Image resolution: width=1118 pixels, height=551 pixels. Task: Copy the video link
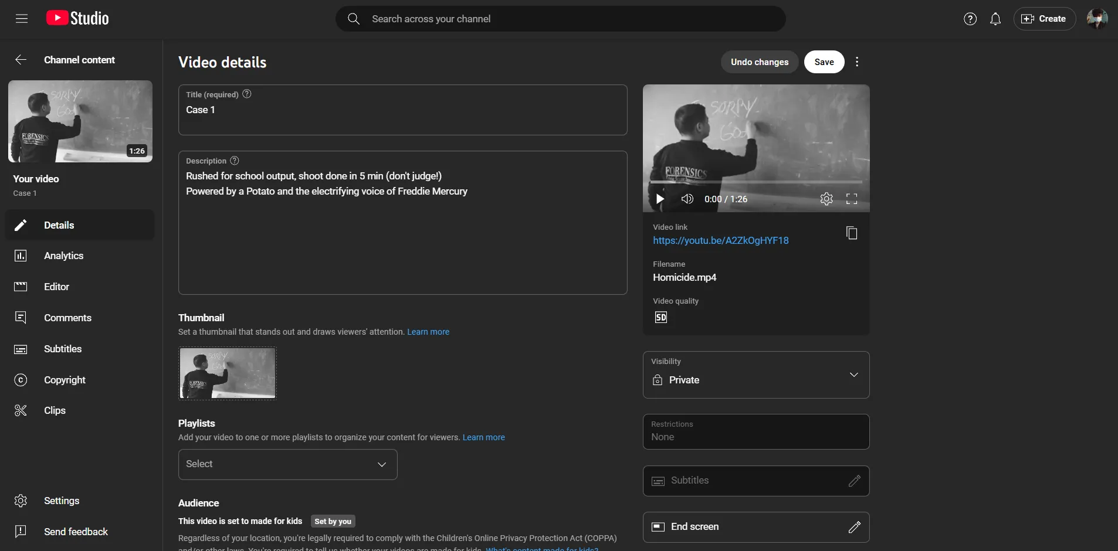[x=852, y=233]
